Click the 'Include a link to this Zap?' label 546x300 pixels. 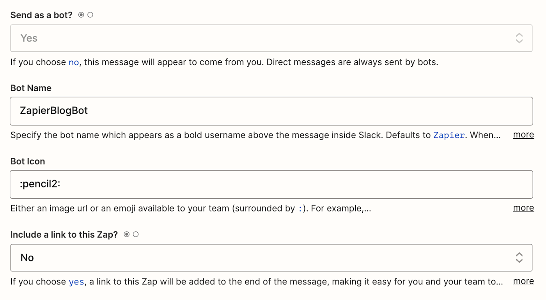(64, 235)
